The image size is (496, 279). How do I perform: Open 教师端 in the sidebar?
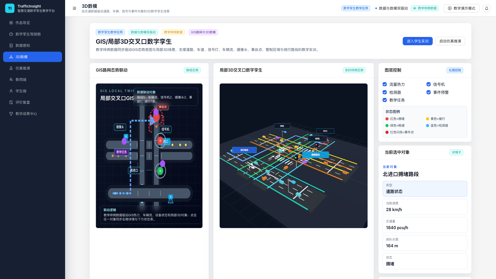click(33, 80)
